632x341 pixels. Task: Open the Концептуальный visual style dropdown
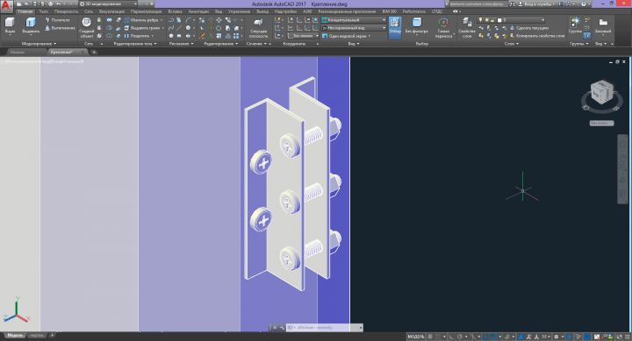click(x=354, y=20)
